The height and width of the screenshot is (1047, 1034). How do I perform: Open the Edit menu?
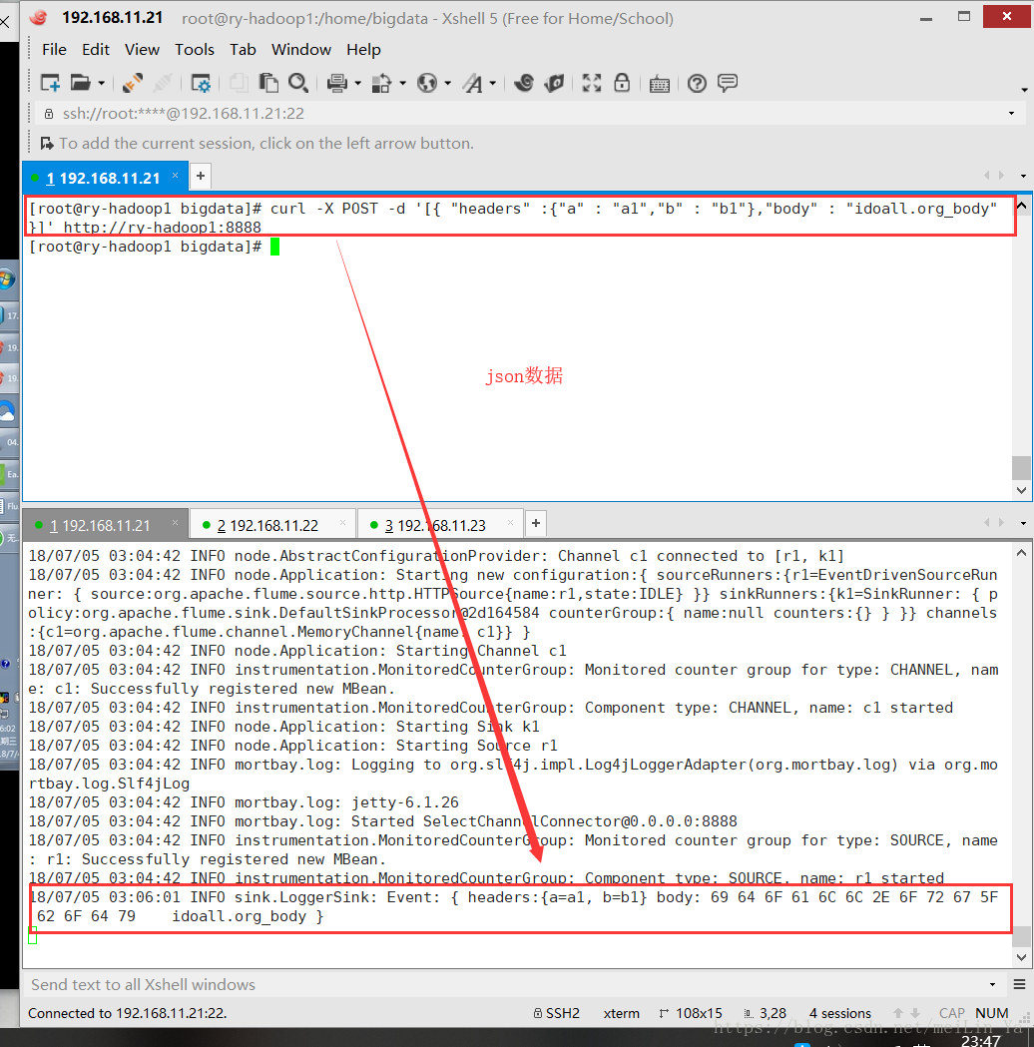(x=96, y=50)
